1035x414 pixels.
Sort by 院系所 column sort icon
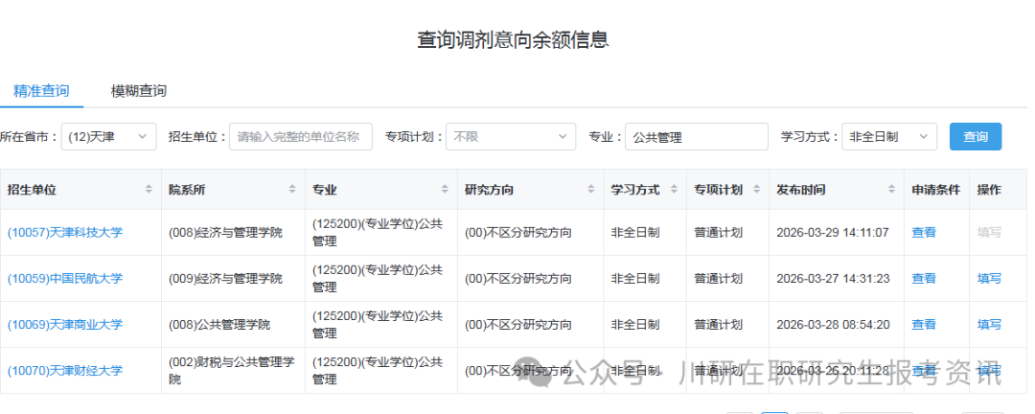292,190
